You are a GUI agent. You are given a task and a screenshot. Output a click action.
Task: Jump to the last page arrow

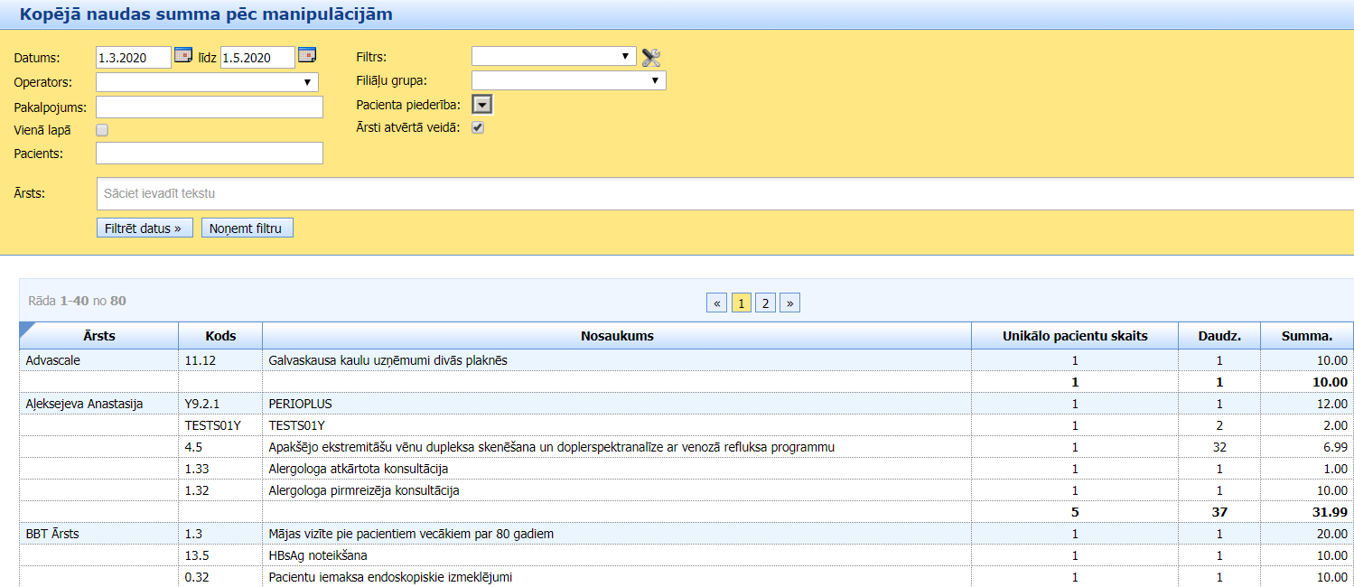(789, 303)
